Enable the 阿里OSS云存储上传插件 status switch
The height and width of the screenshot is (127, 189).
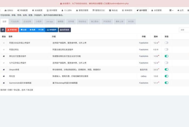(x=166, y=43)
